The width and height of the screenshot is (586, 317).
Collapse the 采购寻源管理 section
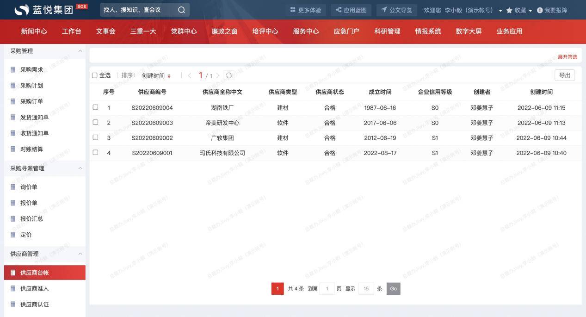pos(80,168)
